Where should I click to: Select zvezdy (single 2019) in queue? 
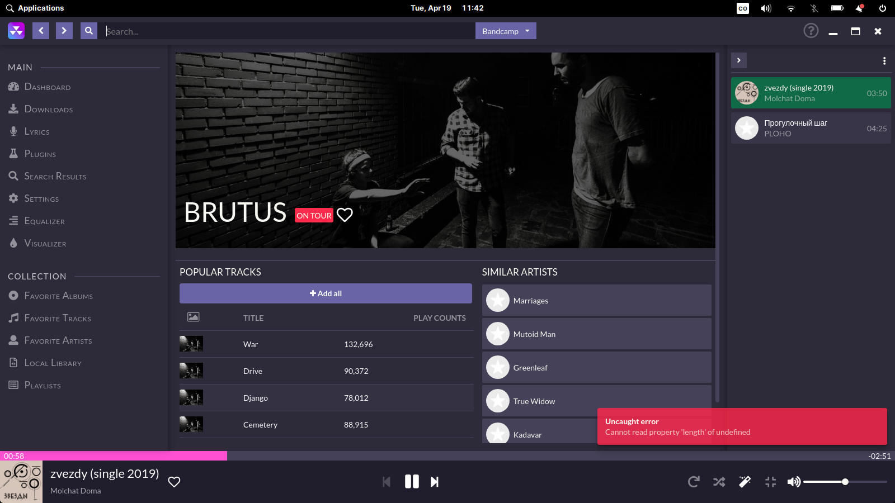point(811,93)
